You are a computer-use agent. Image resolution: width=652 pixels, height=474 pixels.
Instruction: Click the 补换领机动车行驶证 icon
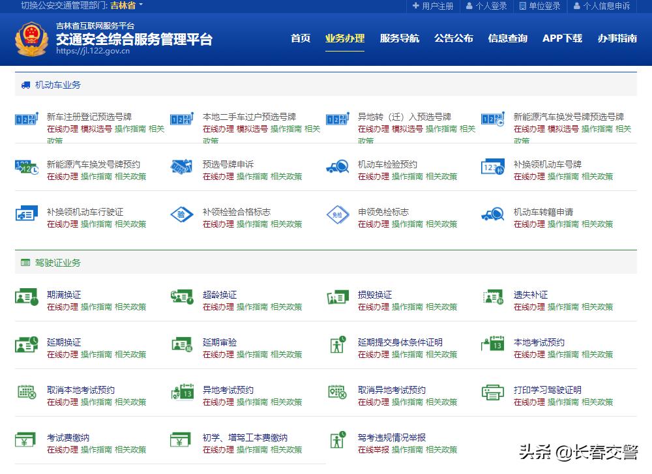27,214
